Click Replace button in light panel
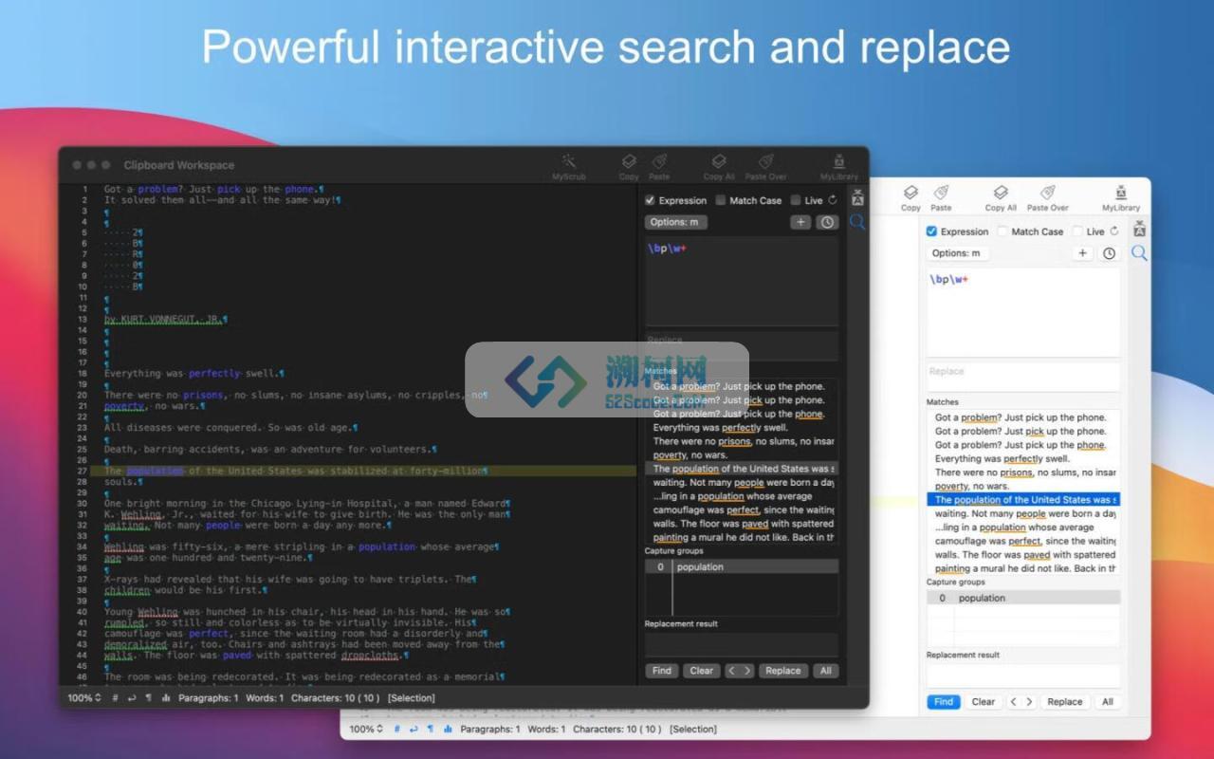1214x759 pixels. pos(1065,702)
